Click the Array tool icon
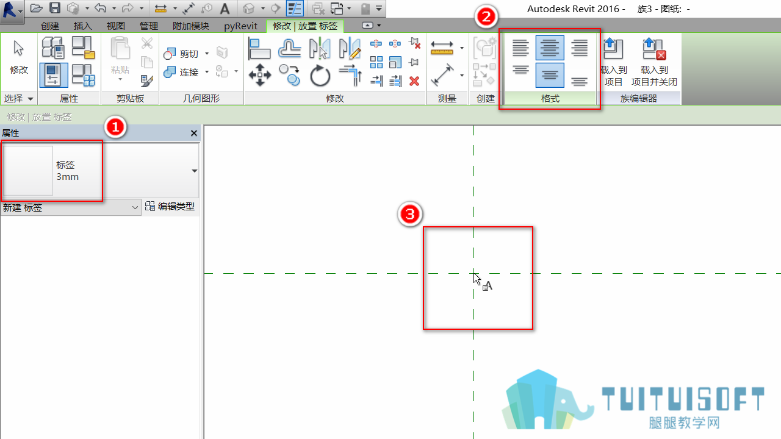 [x=376, y=62]
